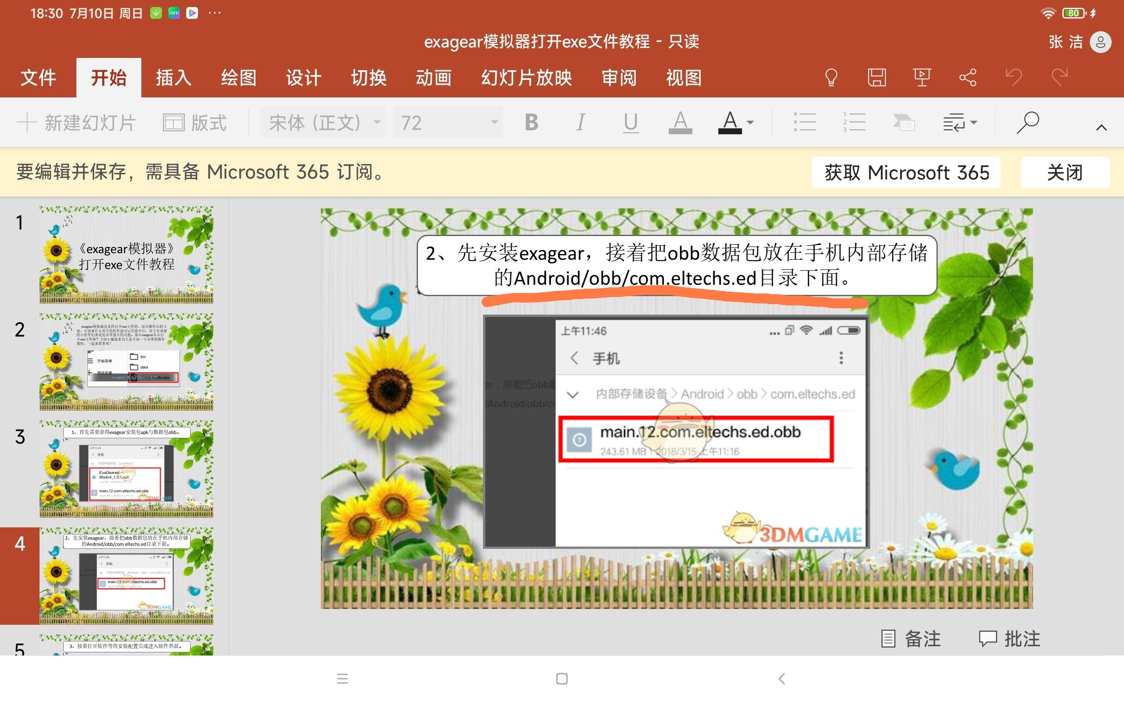Open the lightbulb Tell Me search
Screen dimensions: 1124x702
pyautogui.click(x=831, y=78)
